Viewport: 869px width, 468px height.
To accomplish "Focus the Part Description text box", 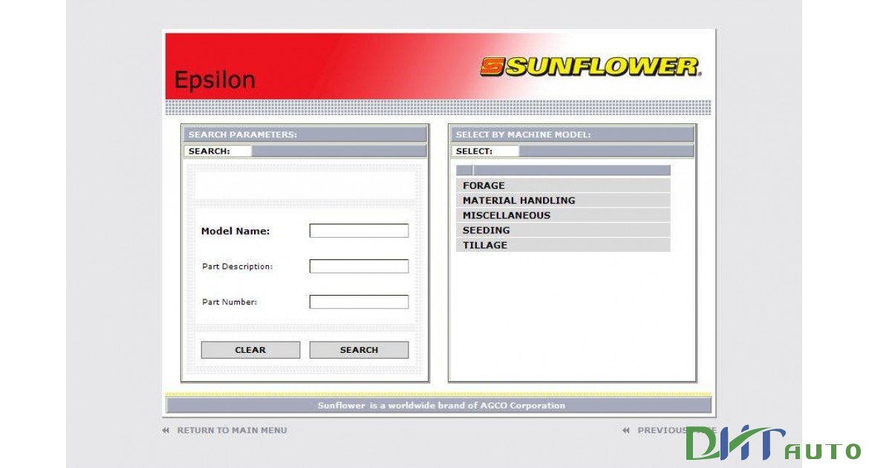I will pyautogui.click(x=359, y=266).
